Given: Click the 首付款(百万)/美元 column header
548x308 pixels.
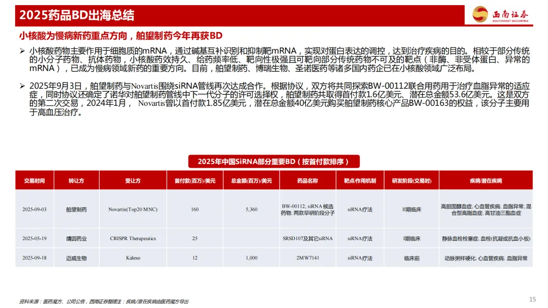Looking at the screenshot, I should [195, 180].
